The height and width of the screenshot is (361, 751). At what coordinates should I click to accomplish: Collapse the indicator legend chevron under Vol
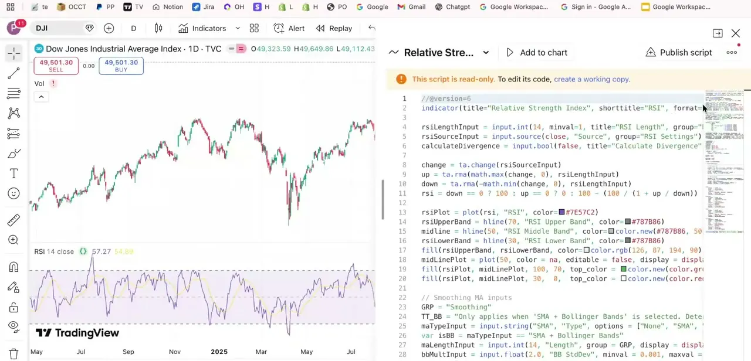[x=41, y=97]
